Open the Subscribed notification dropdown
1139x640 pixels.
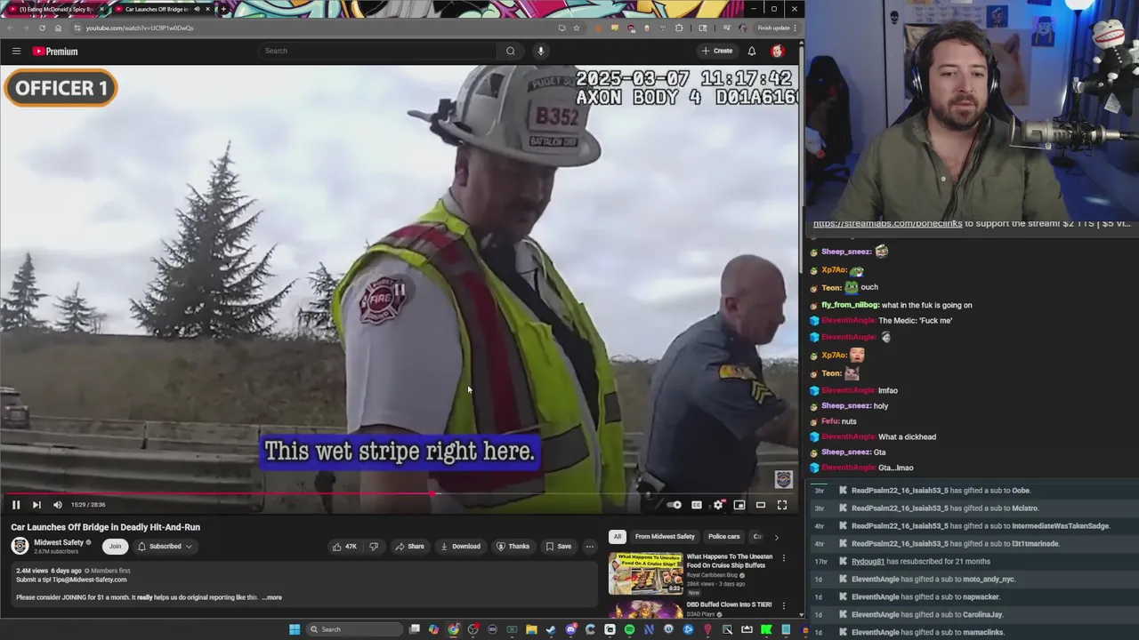pyautogui.click(x=166, y=547)
